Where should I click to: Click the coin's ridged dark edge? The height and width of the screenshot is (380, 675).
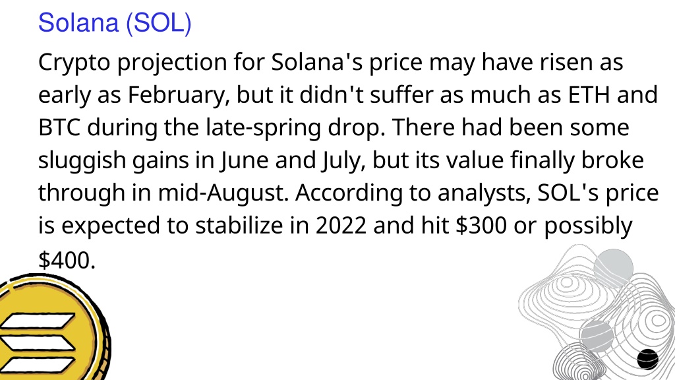[x=102, y=344]
